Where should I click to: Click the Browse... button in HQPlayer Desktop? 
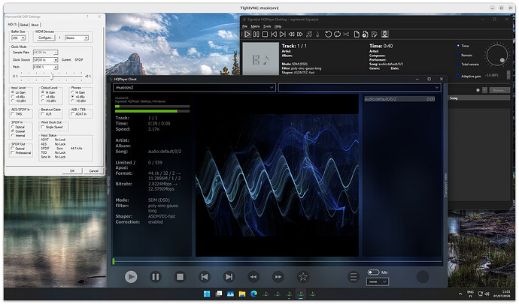click(499, 90)
